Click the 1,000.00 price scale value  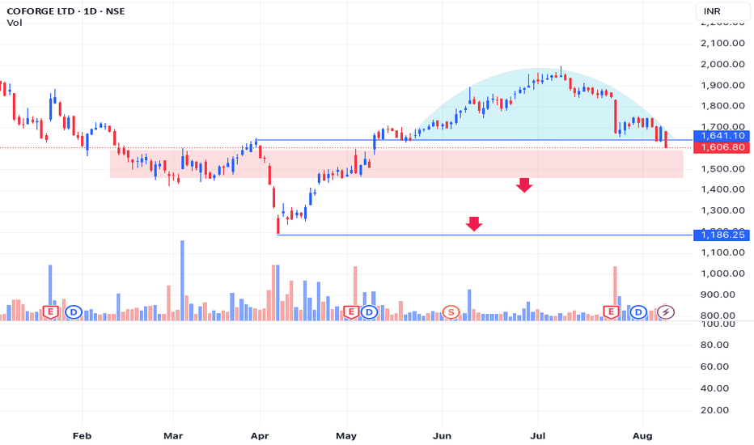pos(722,273)
